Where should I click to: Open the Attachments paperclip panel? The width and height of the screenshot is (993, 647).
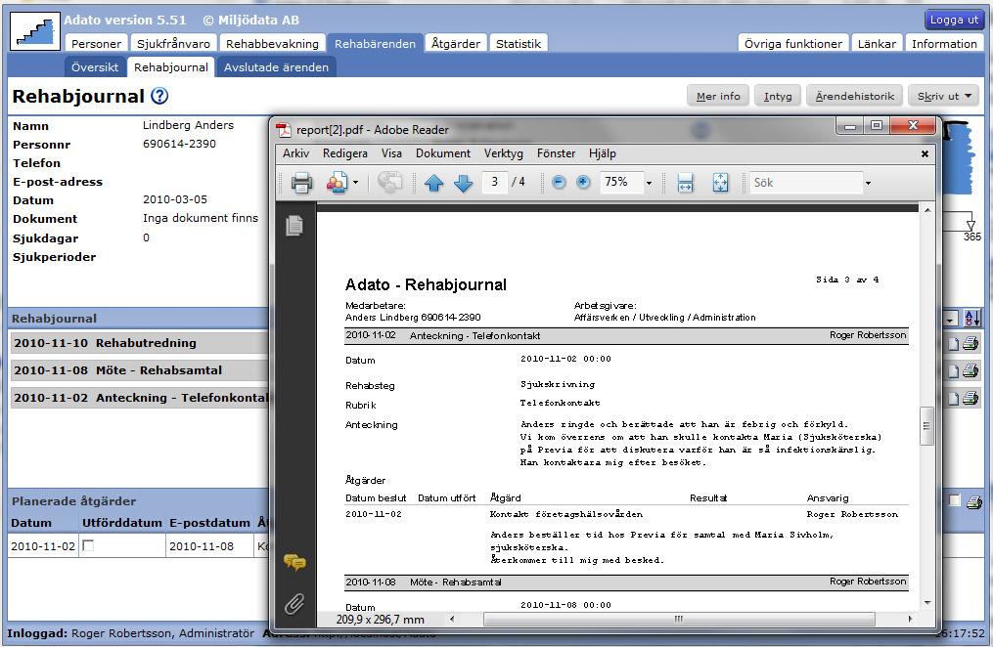(294, 603)
